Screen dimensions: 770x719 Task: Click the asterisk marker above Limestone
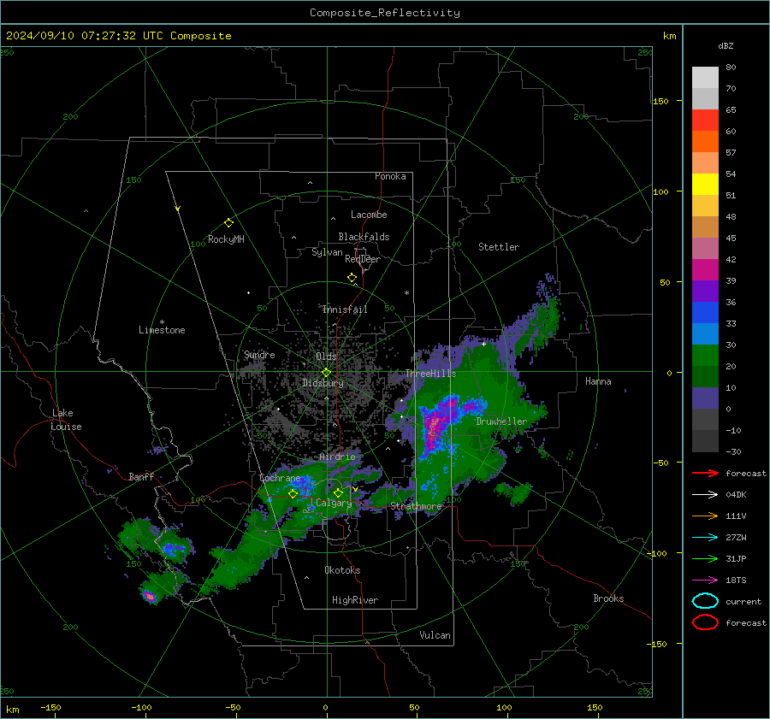coord(162,322)
